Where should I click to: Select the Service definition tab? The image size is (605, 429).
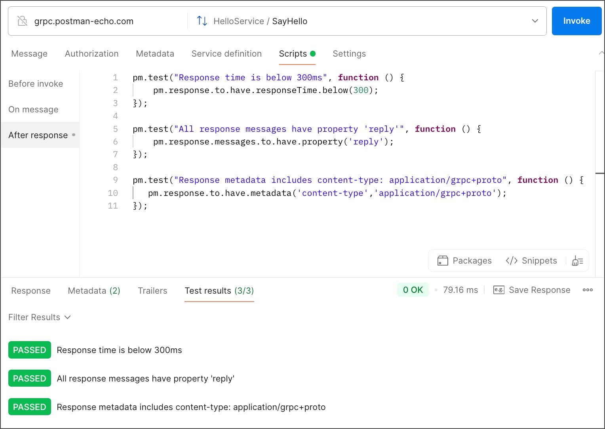tap(226, 54)
